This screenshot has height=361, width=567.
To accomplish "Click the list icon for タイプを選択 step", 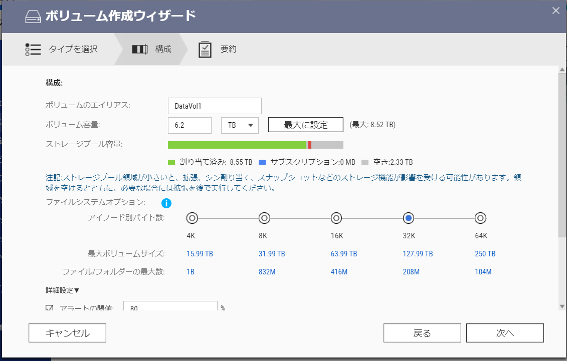I will [x=33, y=50].
